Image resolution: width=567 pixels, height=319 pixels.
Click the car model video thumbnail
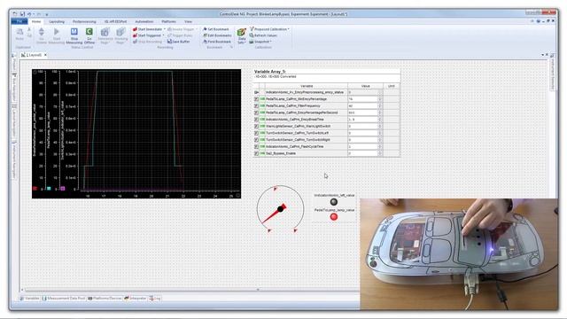pos(459,254)
